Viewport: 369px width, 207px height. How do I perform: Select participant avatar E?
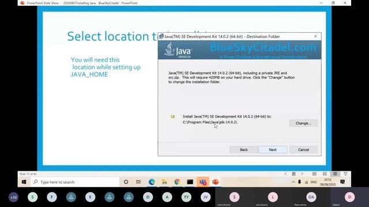coord(90,197)
